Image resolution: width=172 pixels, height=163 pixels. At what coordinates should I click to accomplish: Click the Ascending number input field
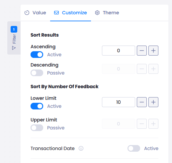(119, 51)
